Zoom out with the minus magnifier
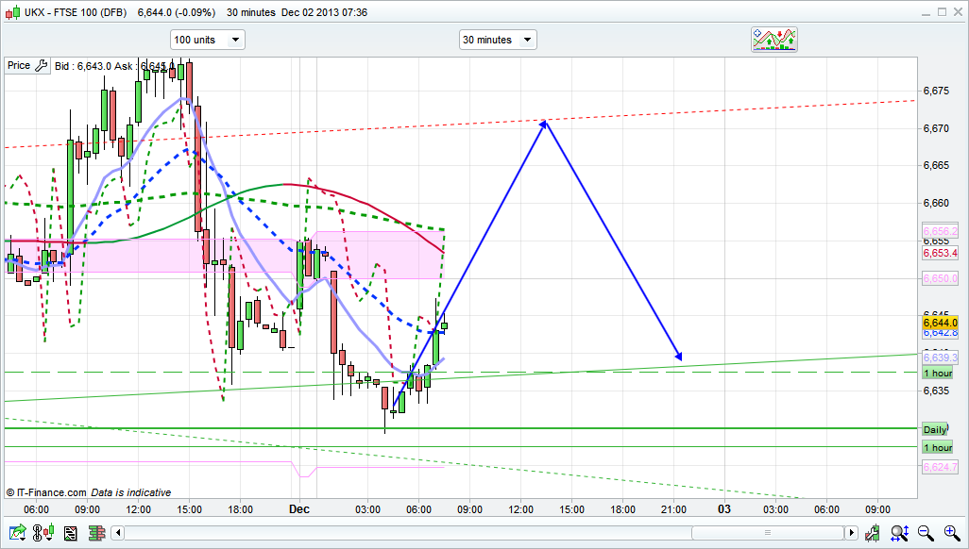 pos(926,534)
